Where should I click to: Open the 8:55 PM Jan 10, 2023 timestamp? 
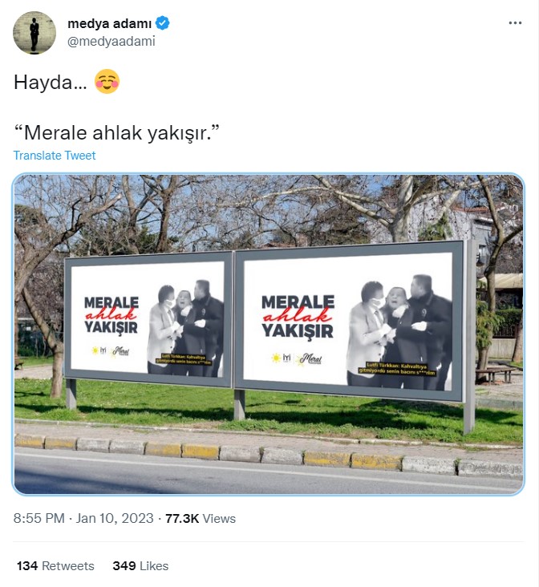(x=83, y=519)
